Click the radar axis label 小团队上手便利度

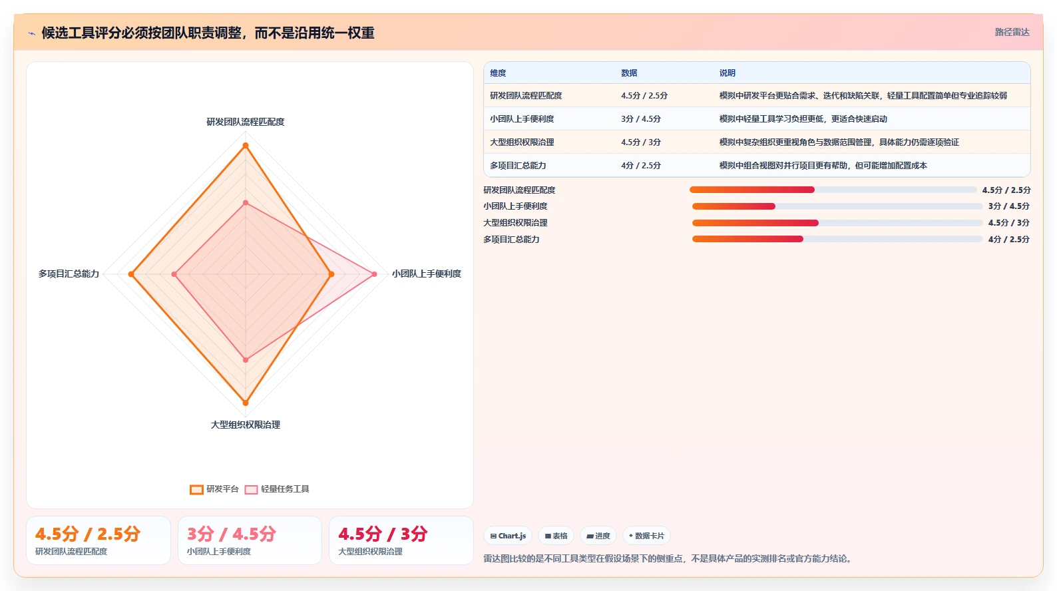click(427, 274)
